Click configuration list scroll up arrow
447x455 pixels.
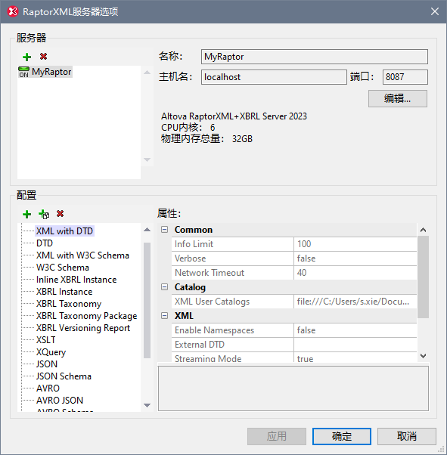tap(147, 230)
